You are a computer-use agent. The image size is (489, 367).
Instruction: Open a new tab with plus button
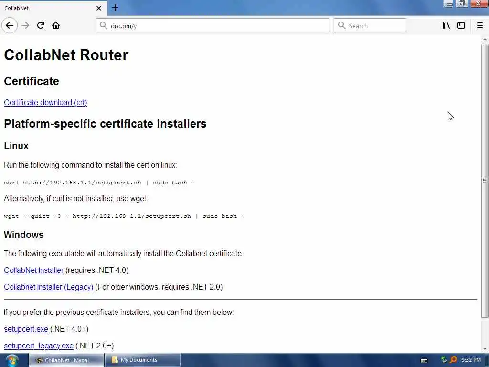coord(115,8)
